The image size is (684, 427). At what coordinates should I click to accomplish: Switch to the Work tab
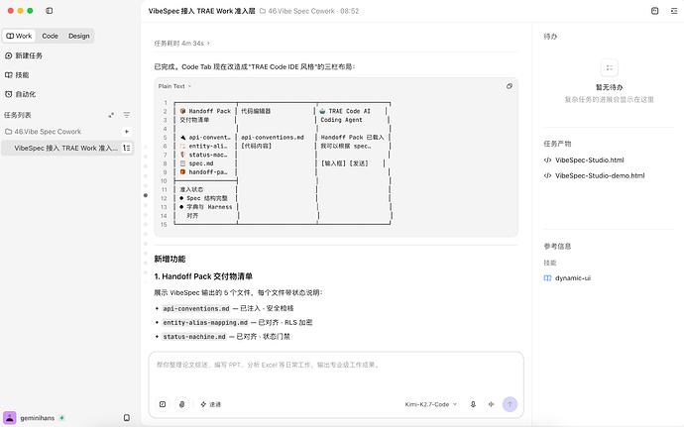[19, 36]
